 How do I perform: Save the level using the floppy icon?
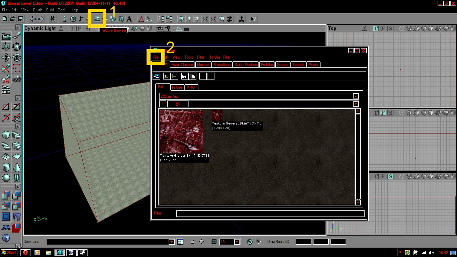(20, 19)
